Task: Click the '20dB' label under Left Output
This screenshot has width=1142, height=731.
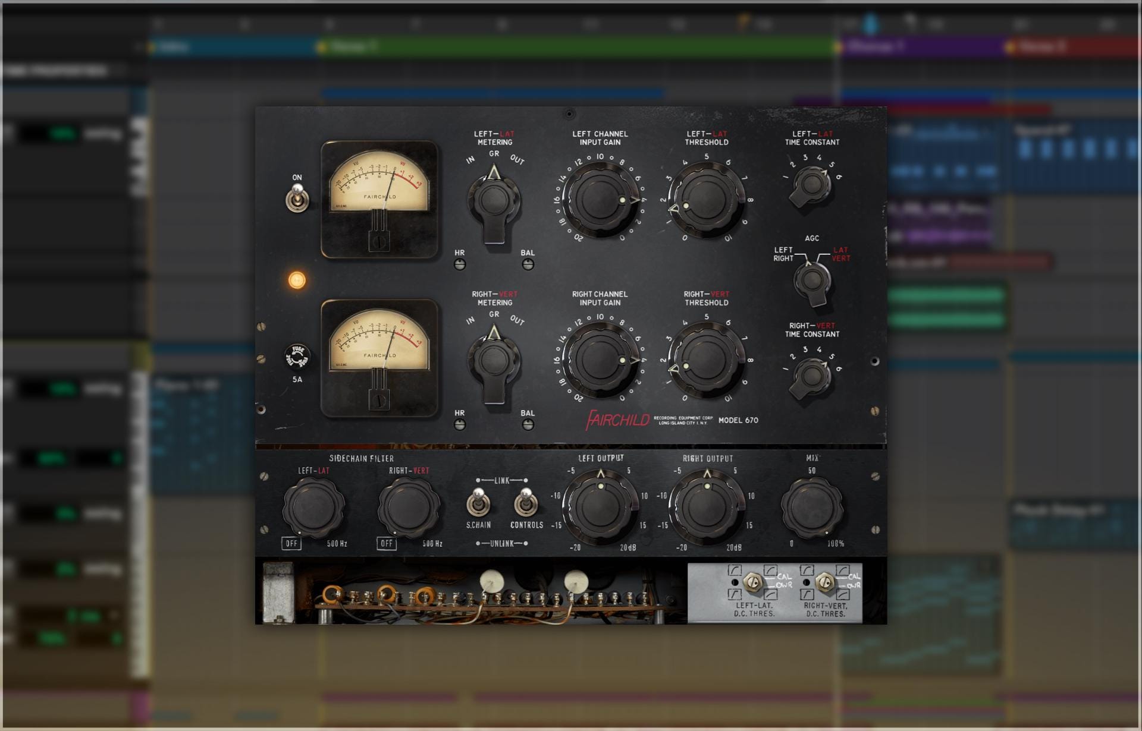Action: click(x=628, y=547)
